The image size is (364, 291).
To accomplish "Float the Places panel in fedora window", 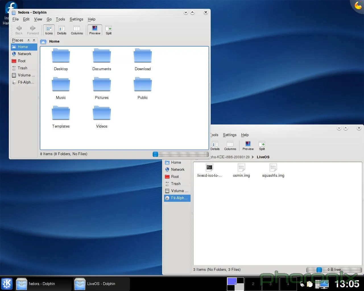I will click(28, 40).
